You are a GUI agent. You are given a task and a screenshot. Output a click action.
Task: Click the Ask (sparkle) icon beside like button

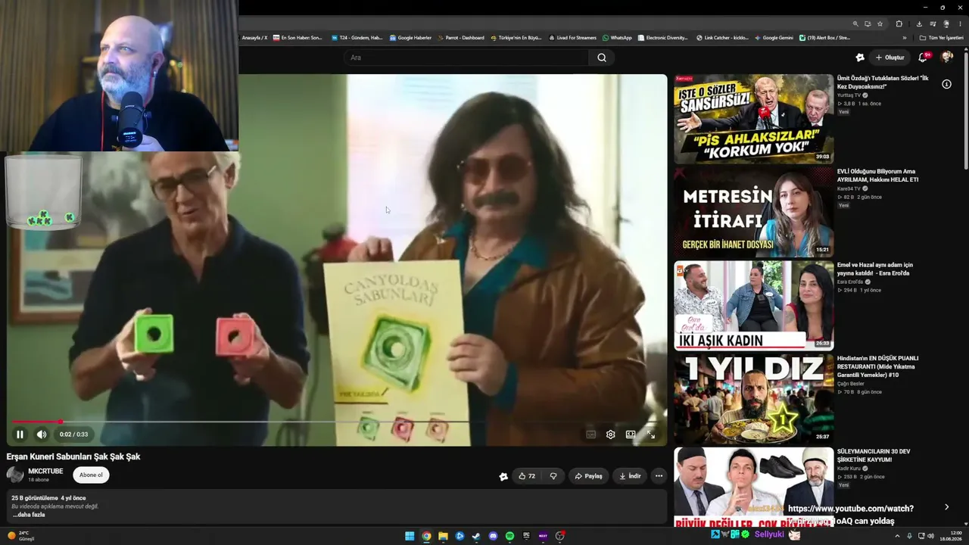(x=503, y=476)
